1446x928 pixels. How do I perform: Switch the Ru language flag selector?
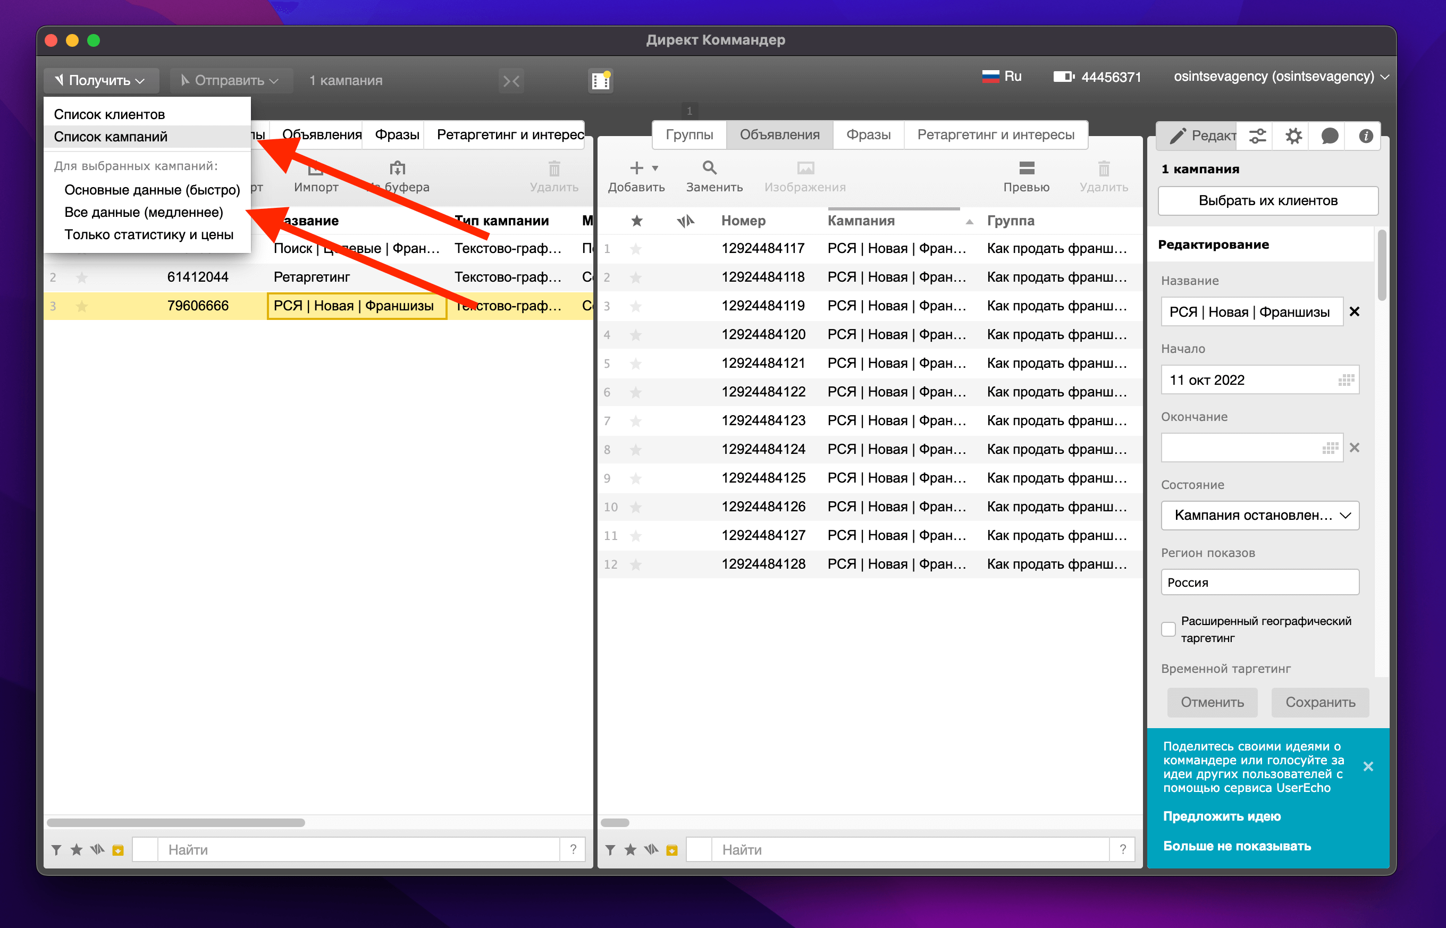(1001, 77)
